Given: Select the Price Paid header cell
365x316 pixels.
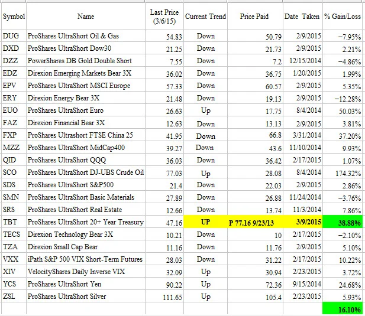Looking at the screenshot, I should [255, 17].
